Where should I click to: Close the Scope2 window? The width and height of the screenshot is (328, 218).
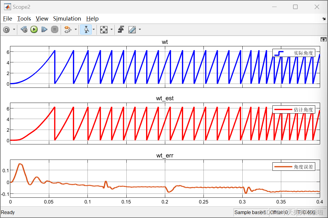pyautogui.click(x=317, y=7)
